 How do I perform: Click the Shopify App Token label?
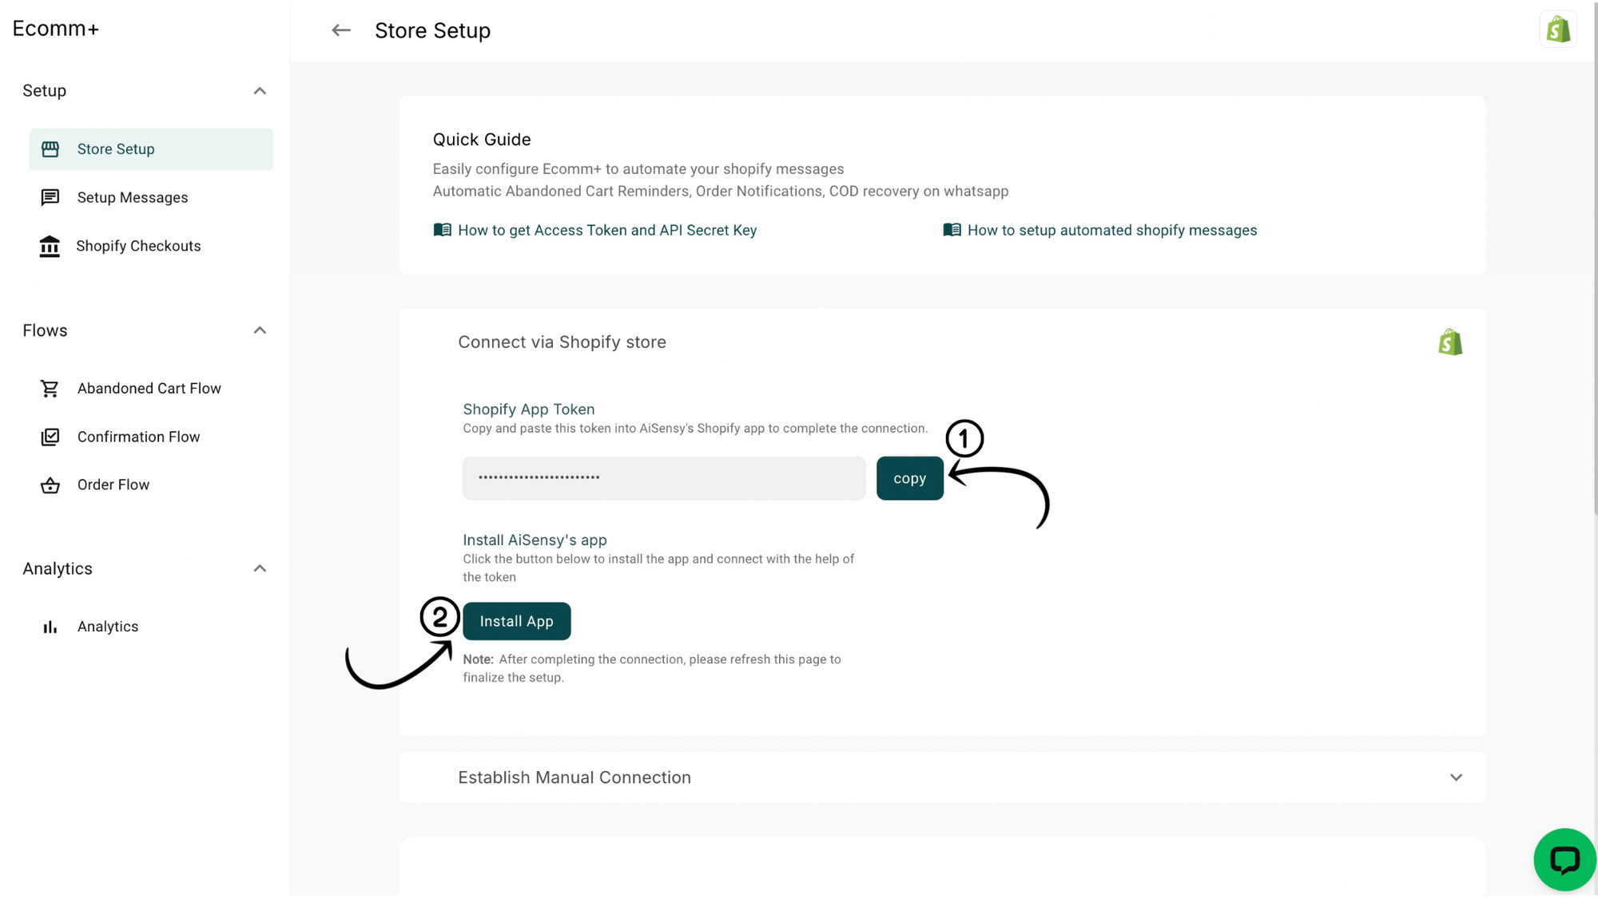529,409
